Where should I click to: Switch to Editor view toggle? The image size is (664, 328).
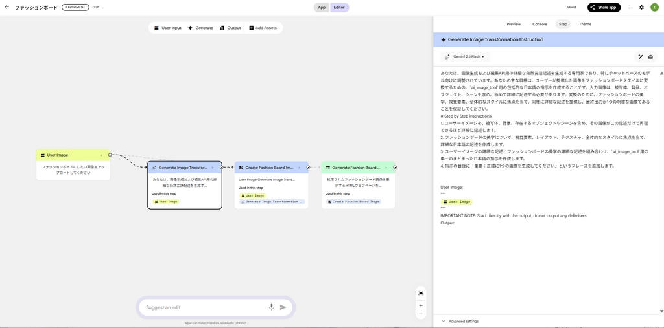coord(339,8)
